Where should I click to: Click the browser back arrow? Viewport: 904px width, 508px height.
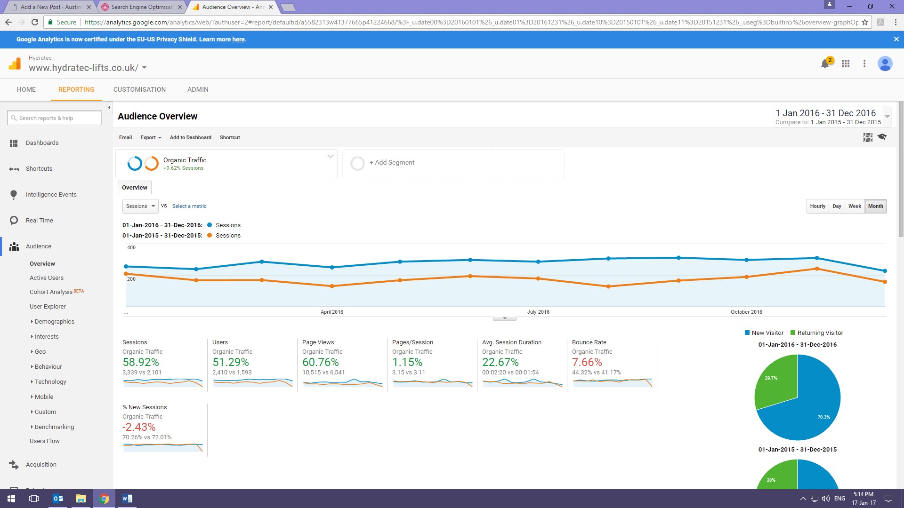(x=8, y=22)
